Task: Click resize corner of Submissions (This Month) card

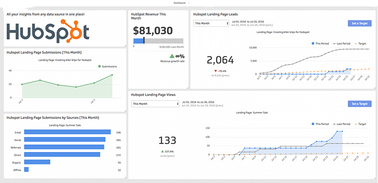Action: tap(125, 111)
